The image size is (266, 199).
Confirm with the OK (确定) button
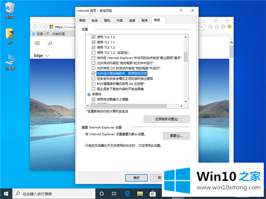[137, 178]
